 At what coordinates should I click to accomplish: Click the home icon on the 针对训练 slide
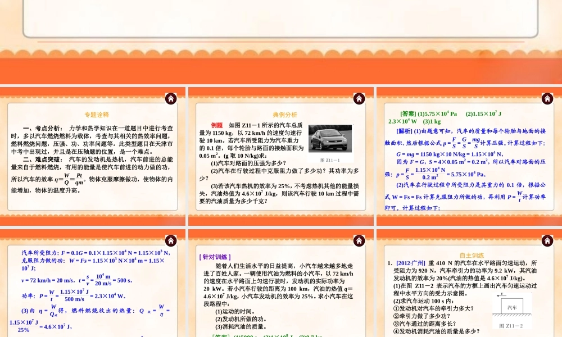click(359, 240)
